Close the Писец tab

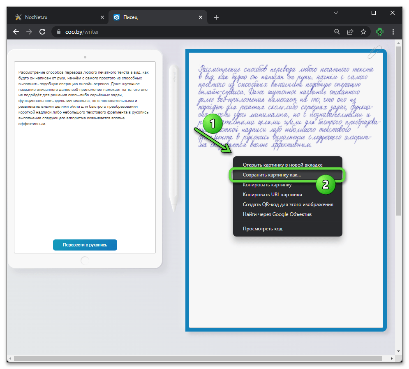click(x=201, y=17)
